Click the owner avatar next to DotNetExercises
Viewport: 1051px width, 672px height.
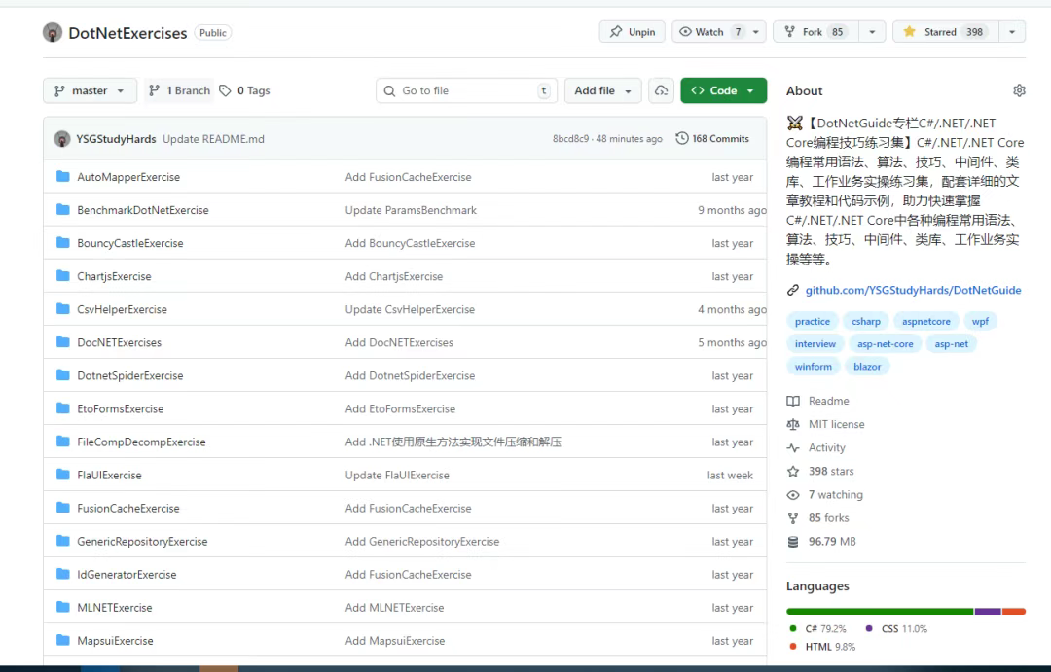[x=53, y=32]
